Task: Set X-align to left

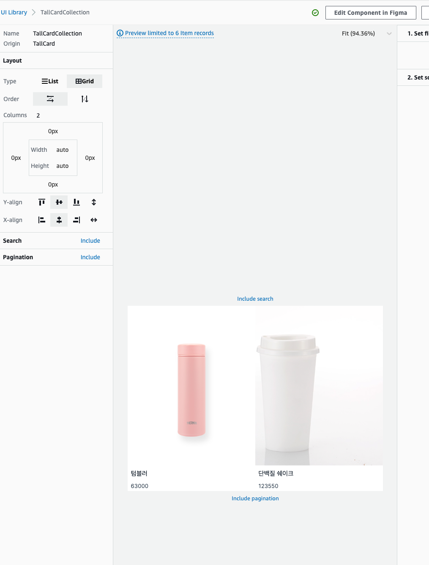Action: 41,220
